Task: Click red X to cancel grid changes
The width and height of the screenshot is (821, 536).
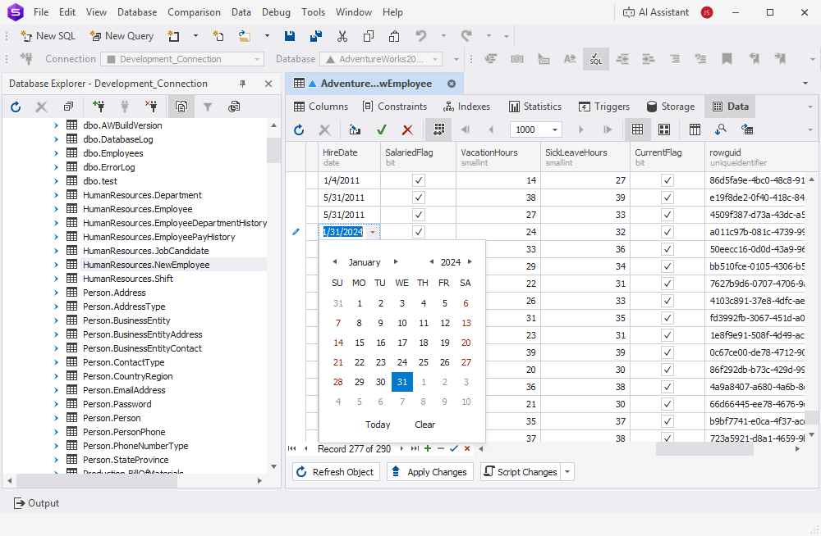Action: (x=407, y=129)
